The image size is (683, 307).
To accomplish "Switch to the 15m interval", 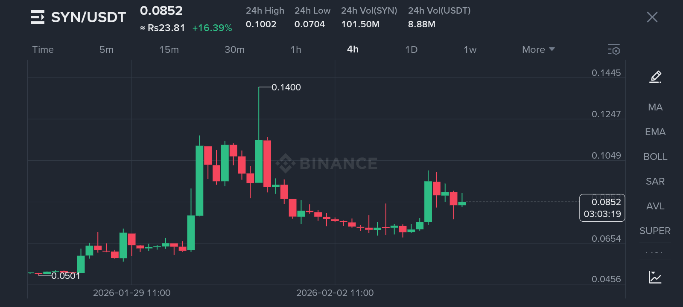I will tap(169, 49).
